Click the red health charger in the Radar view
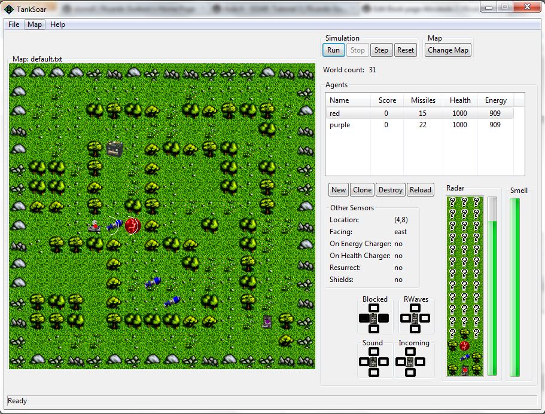The image size is (545, 414). pyautogui.click(x=464, y=345)
